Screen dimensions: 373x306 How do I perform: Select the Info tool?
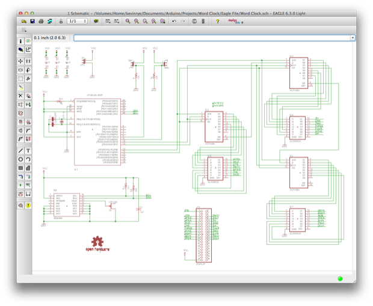click(x=20, y=41)
